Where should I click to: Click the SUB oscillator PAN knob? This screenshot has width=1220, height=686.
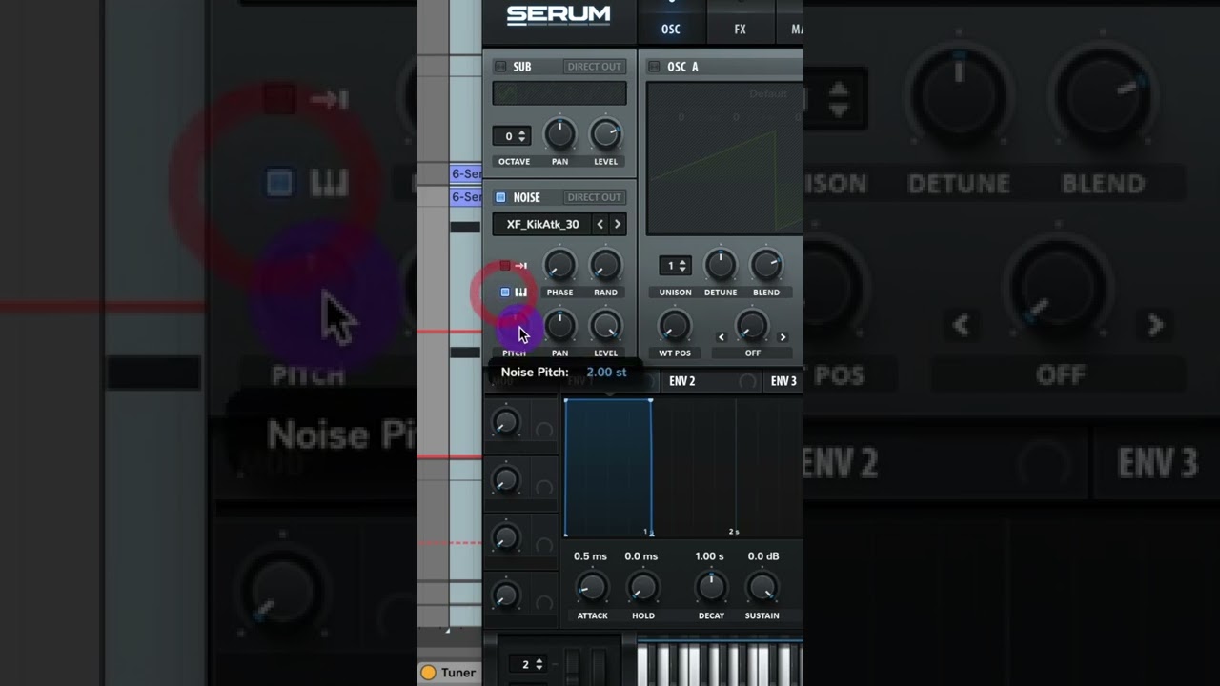[x=559, y=135]
